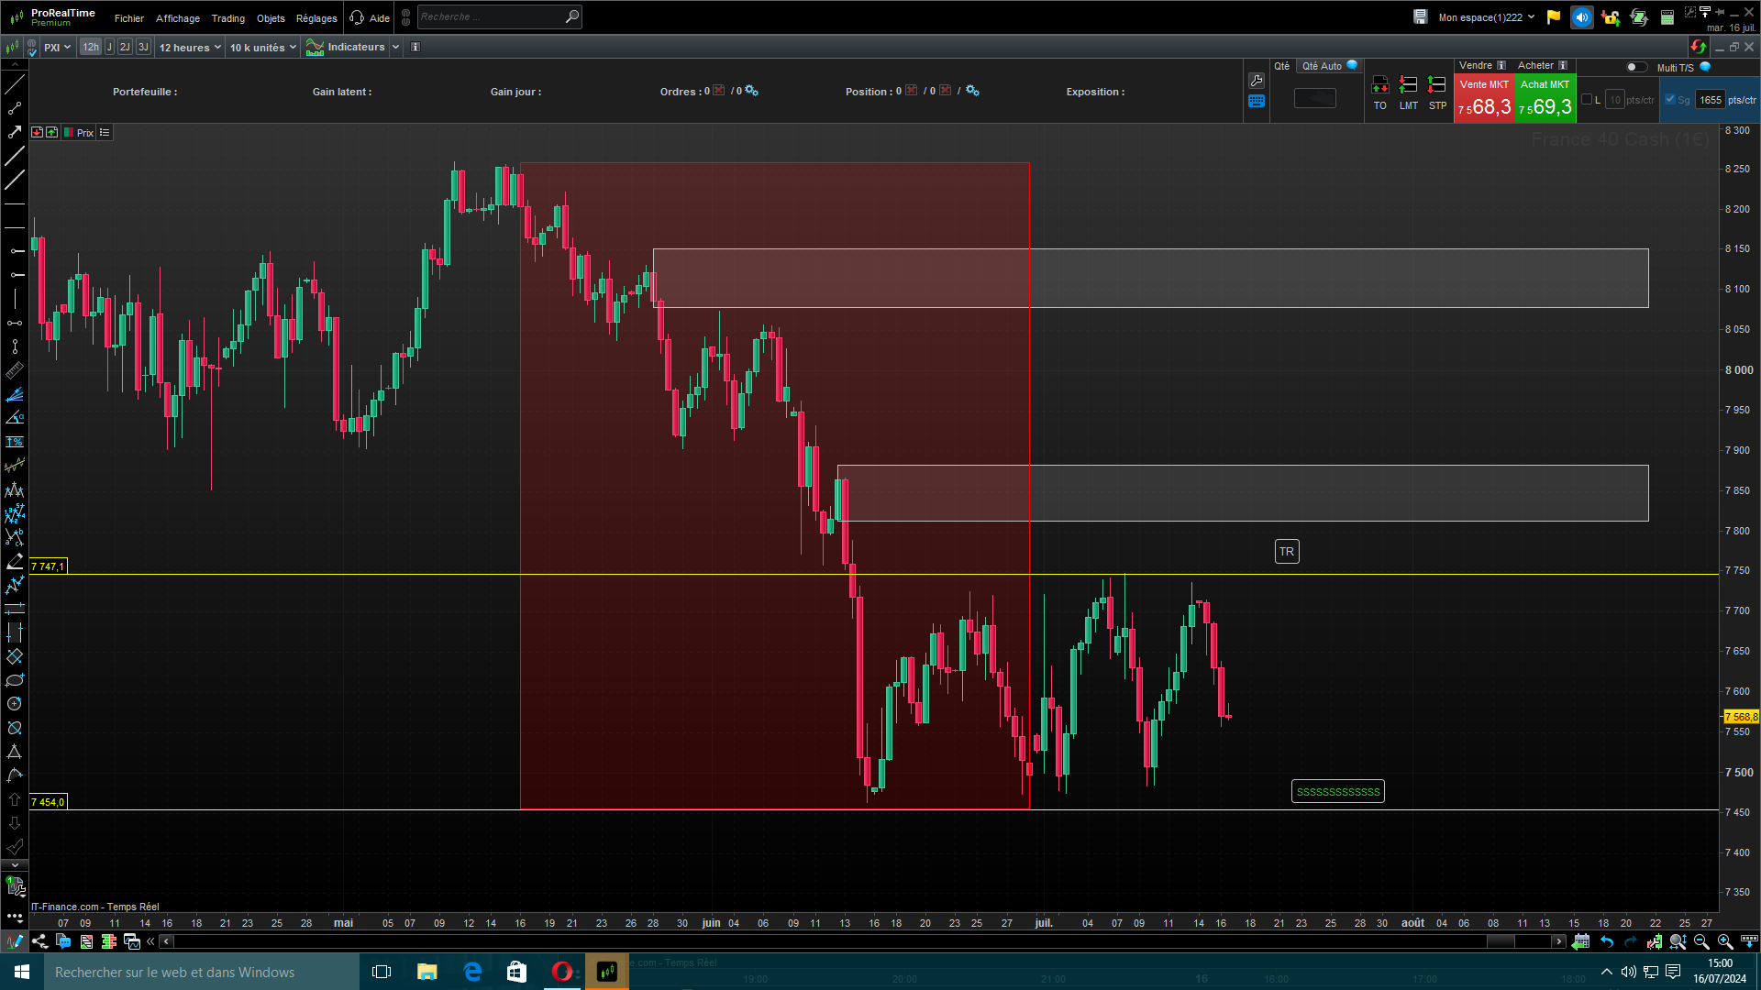1761x990 pixels.
Task: Enable the L limit checkbox
Action: point(1588,100)
